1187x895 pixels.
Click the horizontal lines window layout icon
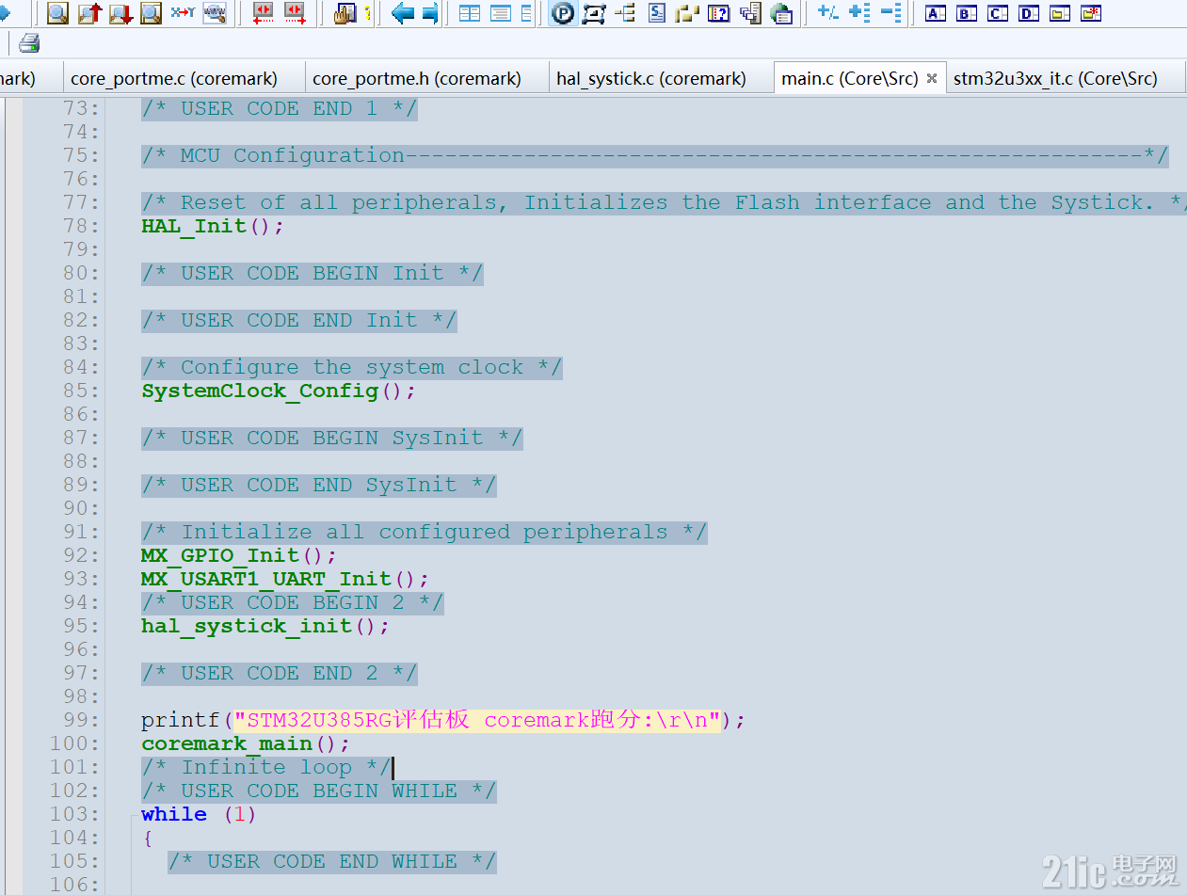(x=500, y=13)
